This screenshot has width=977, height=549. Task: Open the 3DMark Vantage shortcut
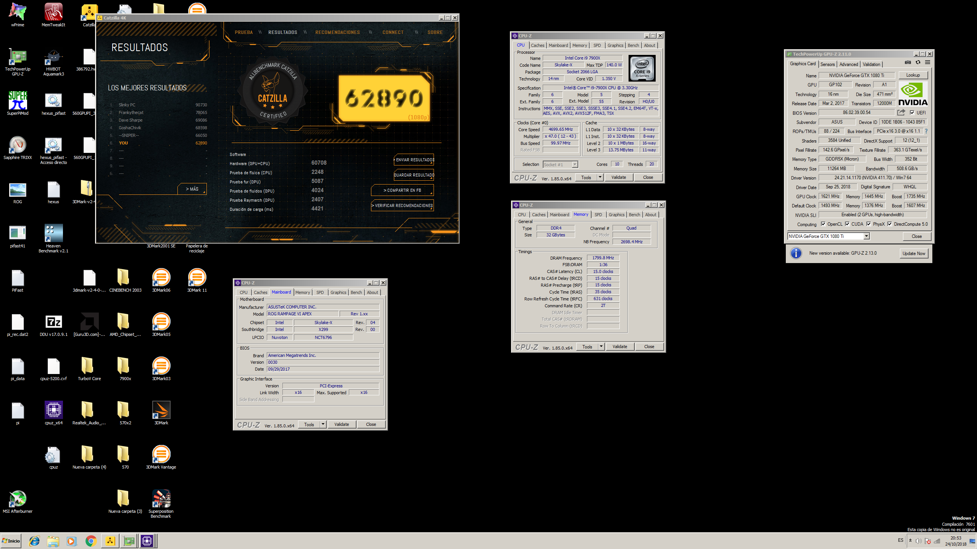pyautogui.click(x=161, y=457)
